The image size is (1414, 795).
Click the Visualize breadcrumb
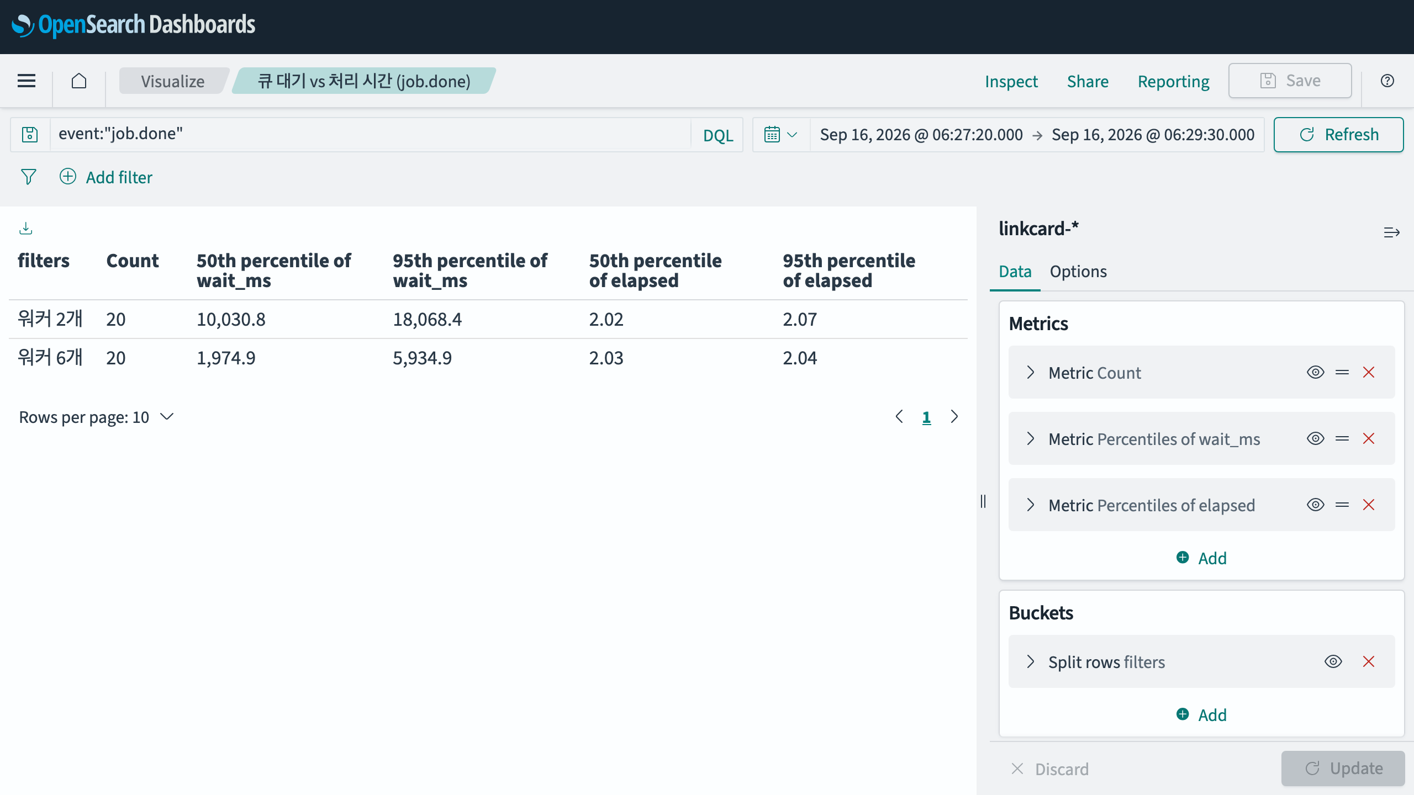click(172, 81)
